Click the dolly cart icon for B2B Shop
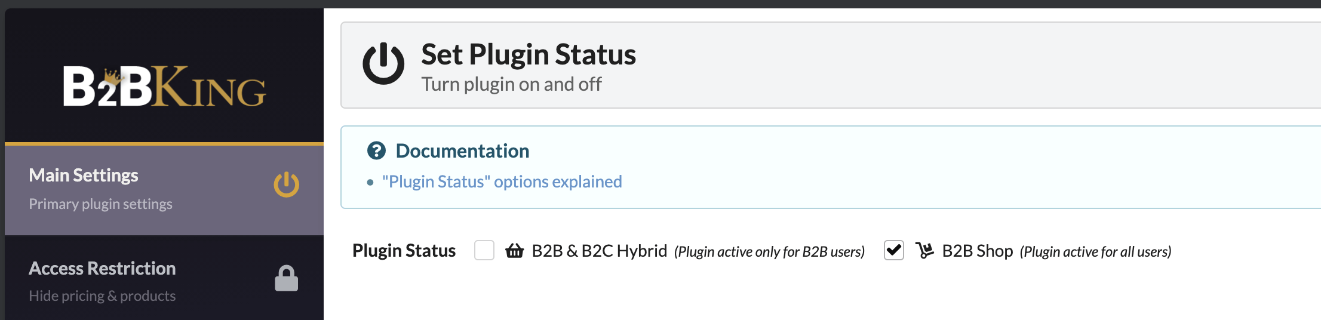Viewport: 1321px width, 320px height. [x=924, y=251]
